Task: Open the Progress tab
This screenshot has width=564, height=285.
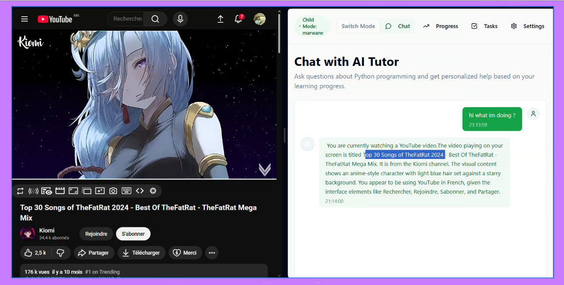Action: coord(440,26)
